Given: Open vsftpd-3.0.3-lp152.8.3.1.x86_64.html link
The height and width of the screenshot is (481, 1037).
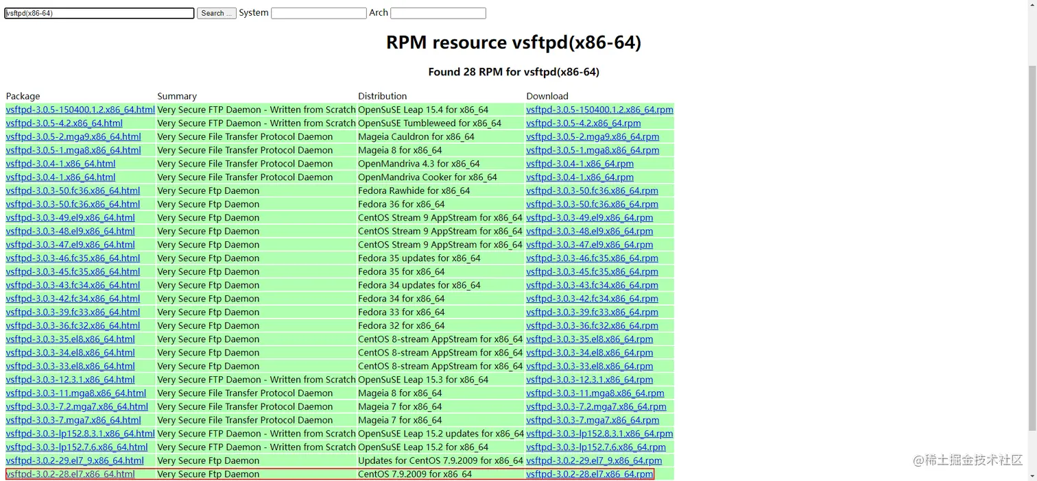Looking at the screenshot, I should pyautogui.click(x=80, y=434).
